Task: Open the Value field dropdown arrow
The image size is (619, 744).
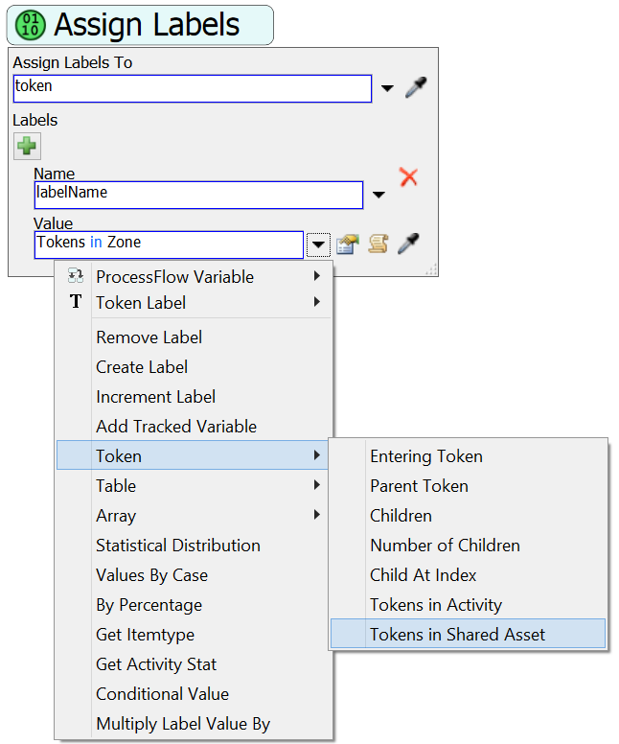Action: pos(317,244)
